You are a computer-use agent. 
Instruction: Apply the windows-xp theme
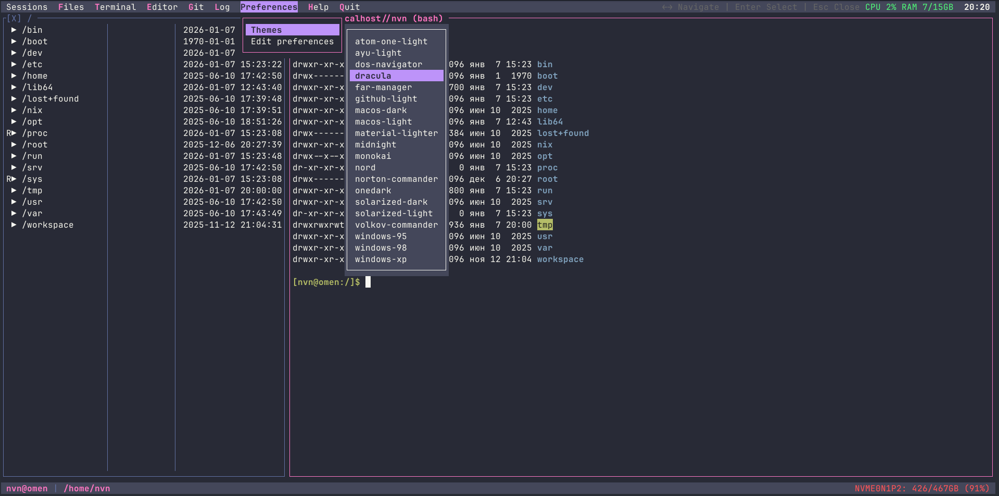381,259
